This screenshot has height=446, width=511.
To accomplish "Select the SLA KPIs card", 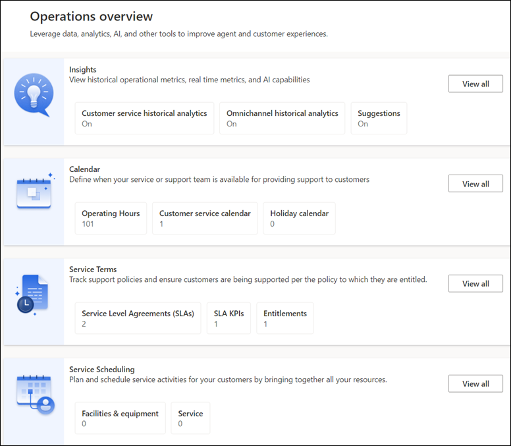I will point(229,318).
